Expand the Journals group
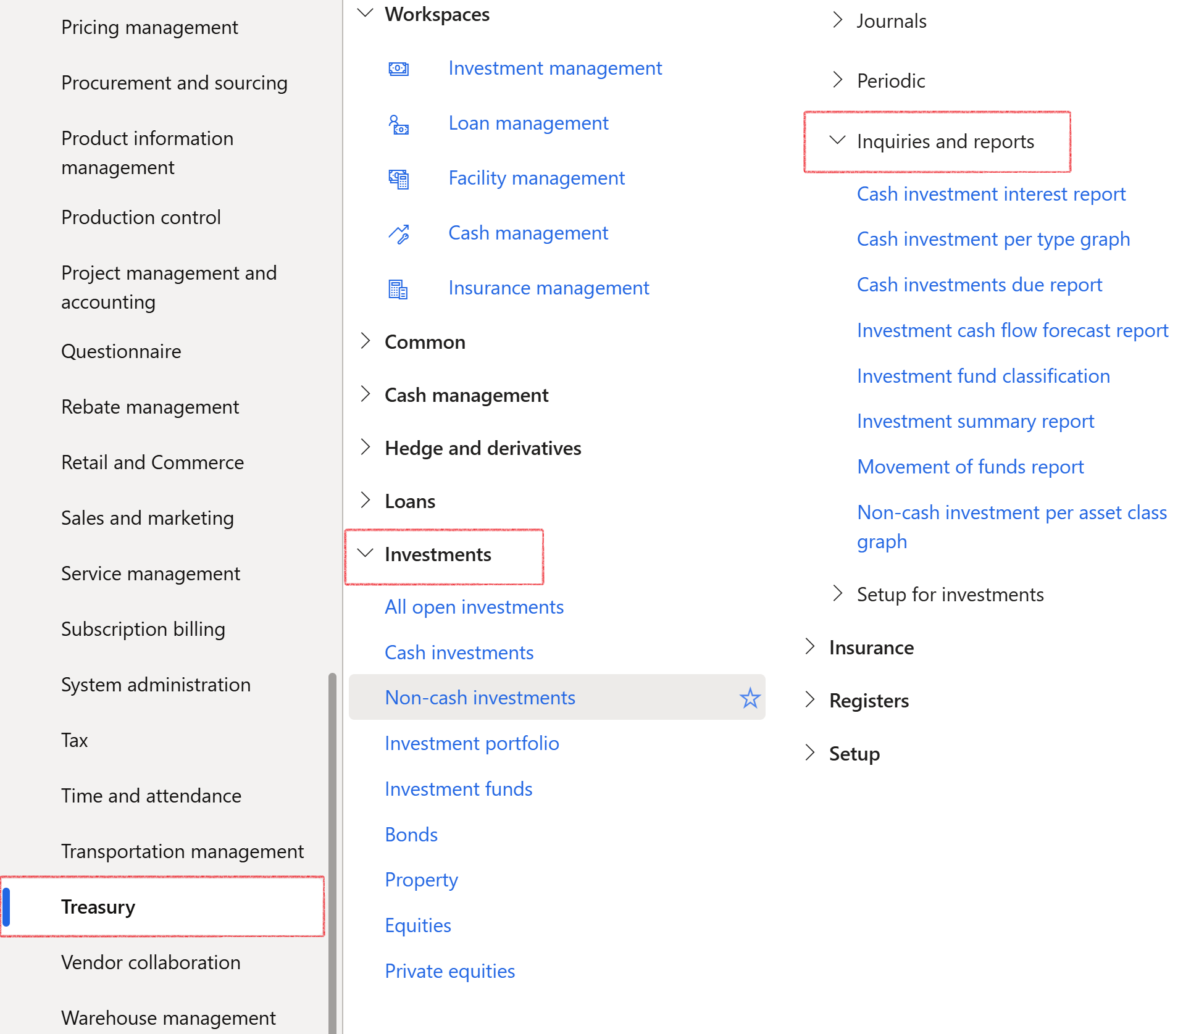Image resolution: width=1199 pixels, height=1034 pixels. click(837, 20)
